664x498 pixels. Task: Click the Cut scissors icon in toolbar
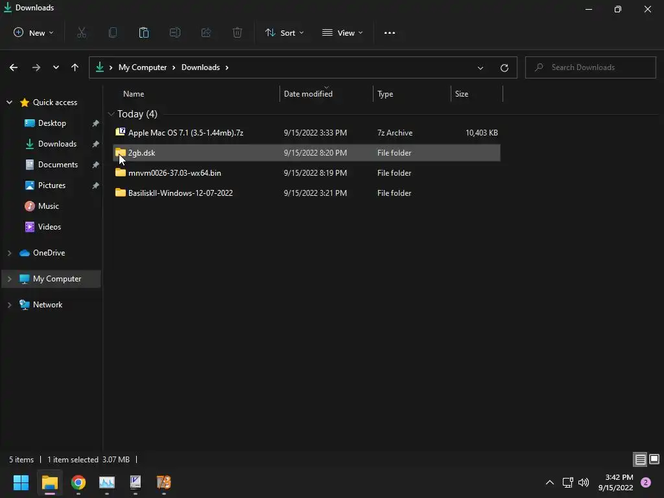point(81,32)
